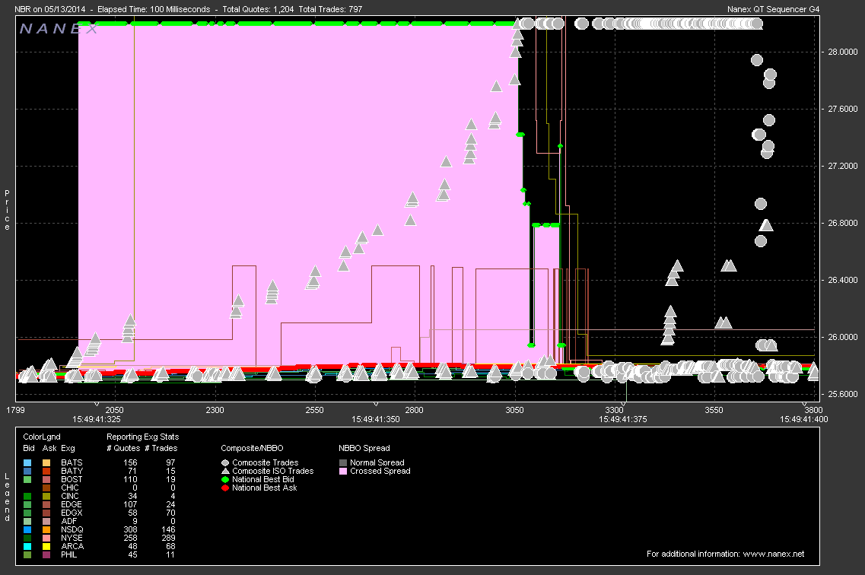Click the BOST bid color swatch

pos(27,480)
